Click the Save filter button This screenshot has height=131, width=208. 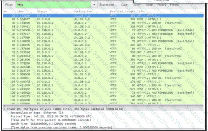149,5
